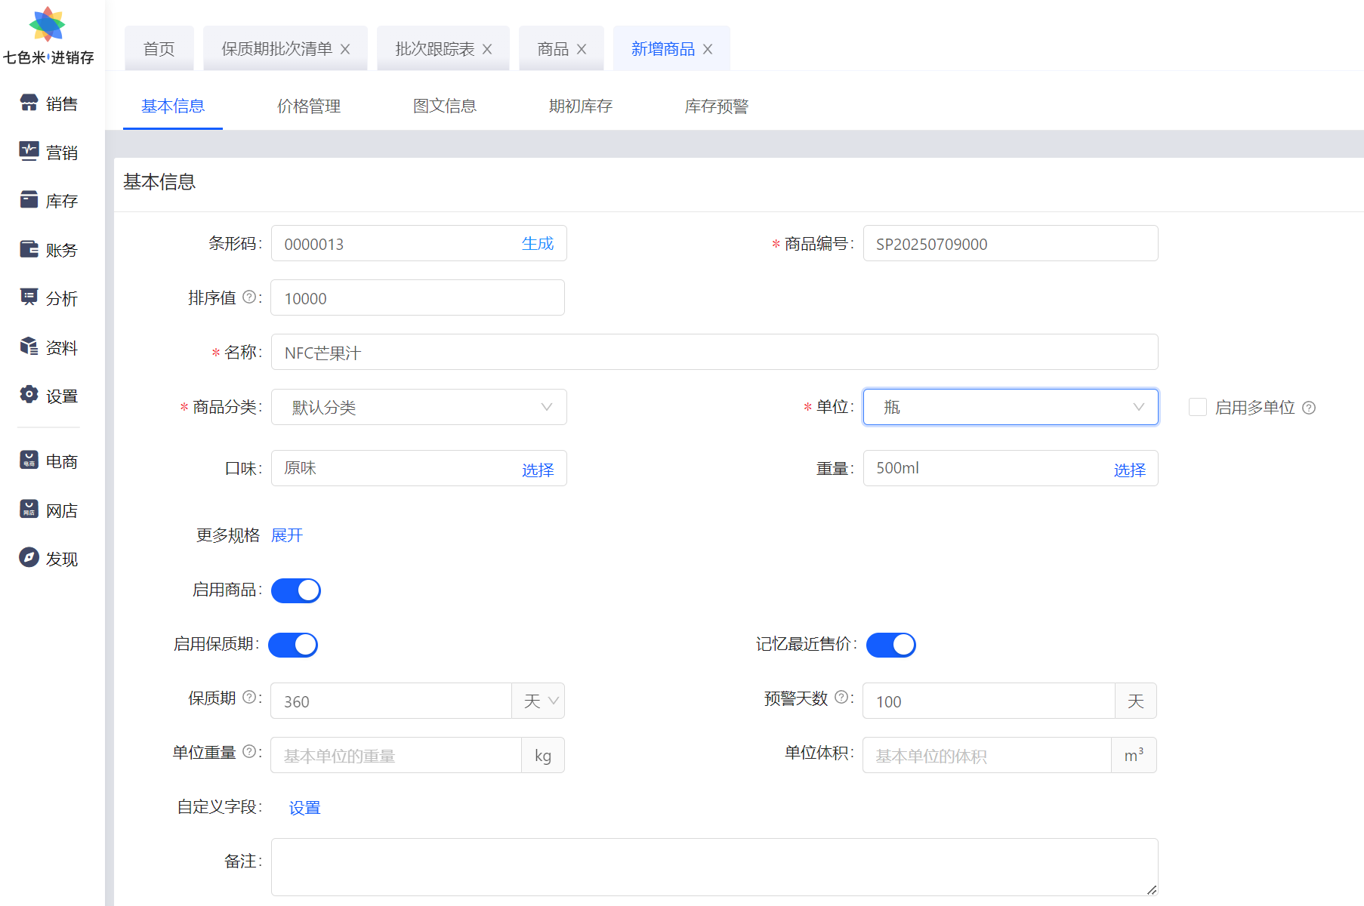Switch to the 价格管理 tab

click(309, 106)
